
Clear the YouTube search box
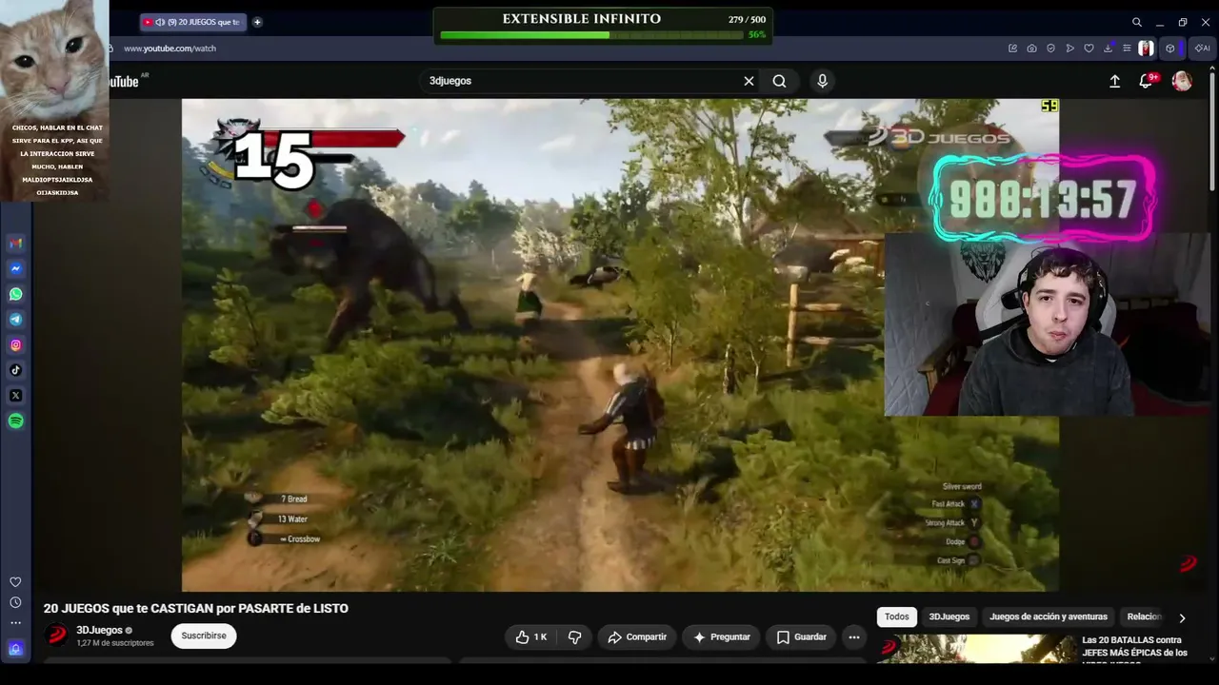(749, 81)
